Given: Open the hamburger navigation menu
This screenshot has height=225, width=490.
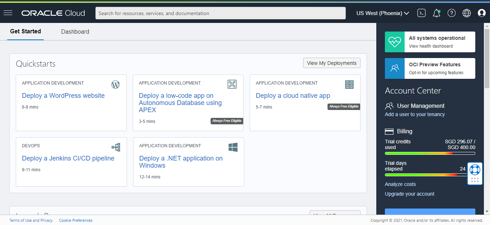Looking at the screenshot, I should [8, 13].
